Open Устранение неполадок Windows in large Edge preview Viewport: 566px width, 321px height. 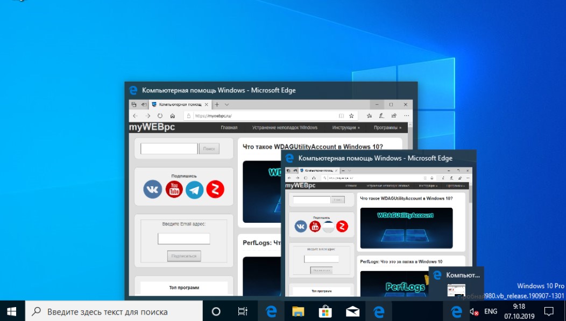(285, 128)
